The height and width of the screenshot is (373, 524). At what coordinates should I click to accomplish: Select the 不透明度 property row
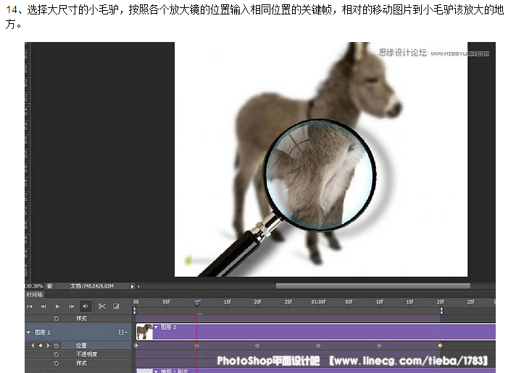78,354
